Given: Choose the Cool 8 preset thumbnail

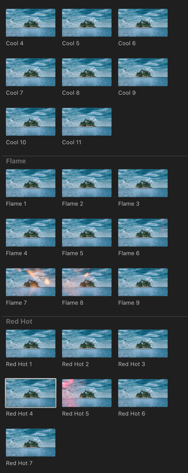Looking at the screenshot, I should click(x=87, y=72).
